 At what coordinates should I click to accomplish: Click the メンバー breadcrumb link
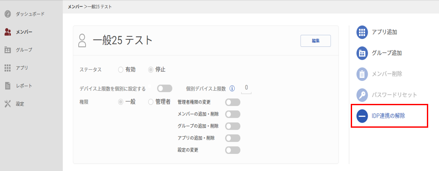click(75, 7)
